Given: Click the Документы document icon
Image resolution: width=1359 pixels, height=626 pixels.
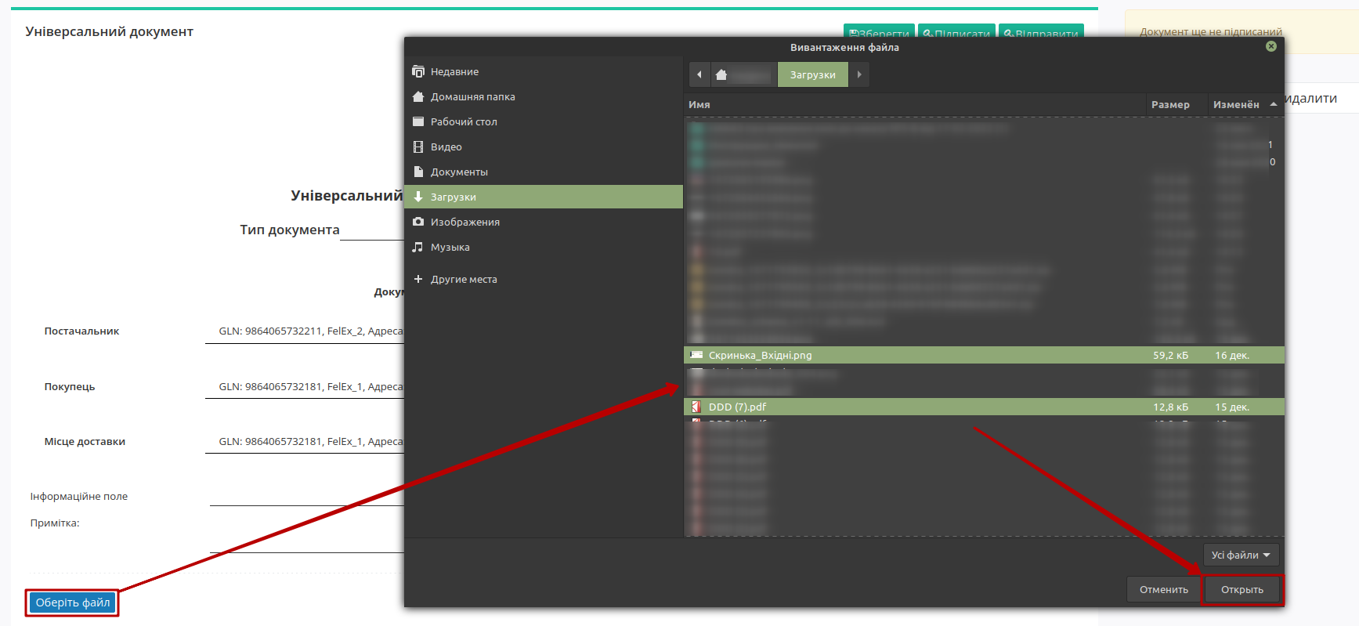Looking at the screenshot, I should coord(418,172).
